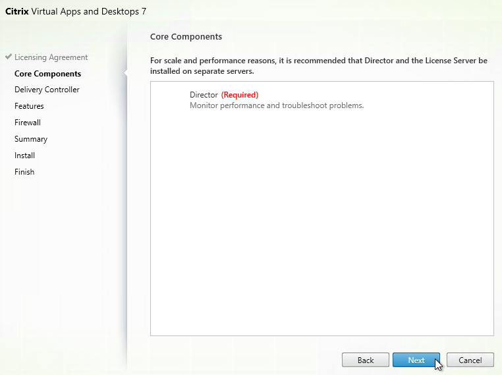Click the red Required label
This screenshot has height=375, width=502.
[x=240, y=95]
